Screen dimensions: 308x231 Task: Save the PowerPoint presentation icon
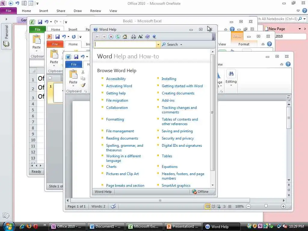click(57, 37)
